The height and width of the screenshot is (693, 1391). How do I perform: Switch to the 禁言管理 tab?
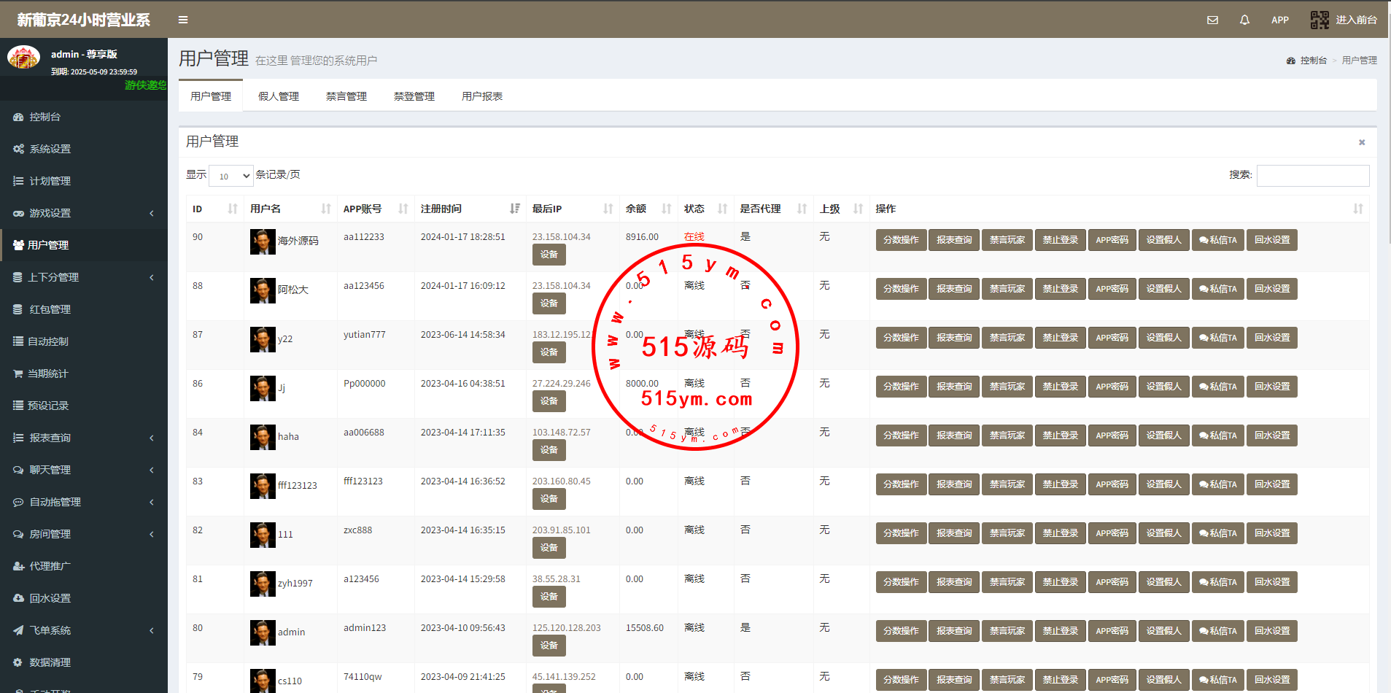point(346,96)
